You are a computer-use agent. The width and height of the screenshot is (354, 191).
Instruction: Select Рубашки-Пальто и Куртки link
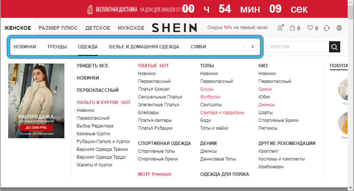click(x=103, y=141)
